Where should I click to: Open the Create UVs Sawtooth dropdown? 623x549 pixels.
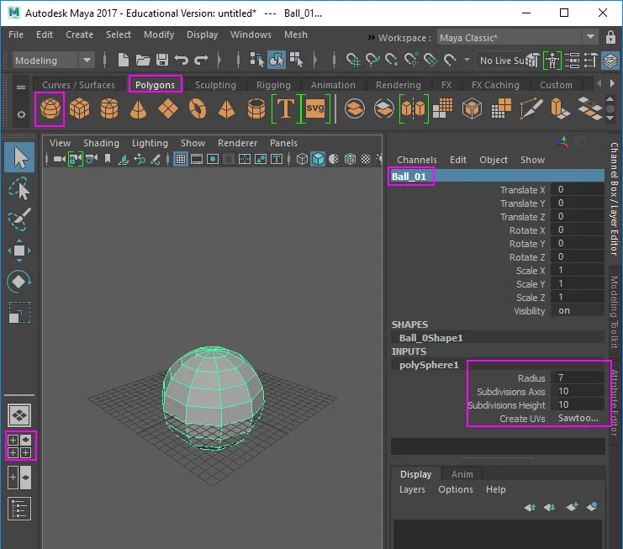tap(578, 418)
